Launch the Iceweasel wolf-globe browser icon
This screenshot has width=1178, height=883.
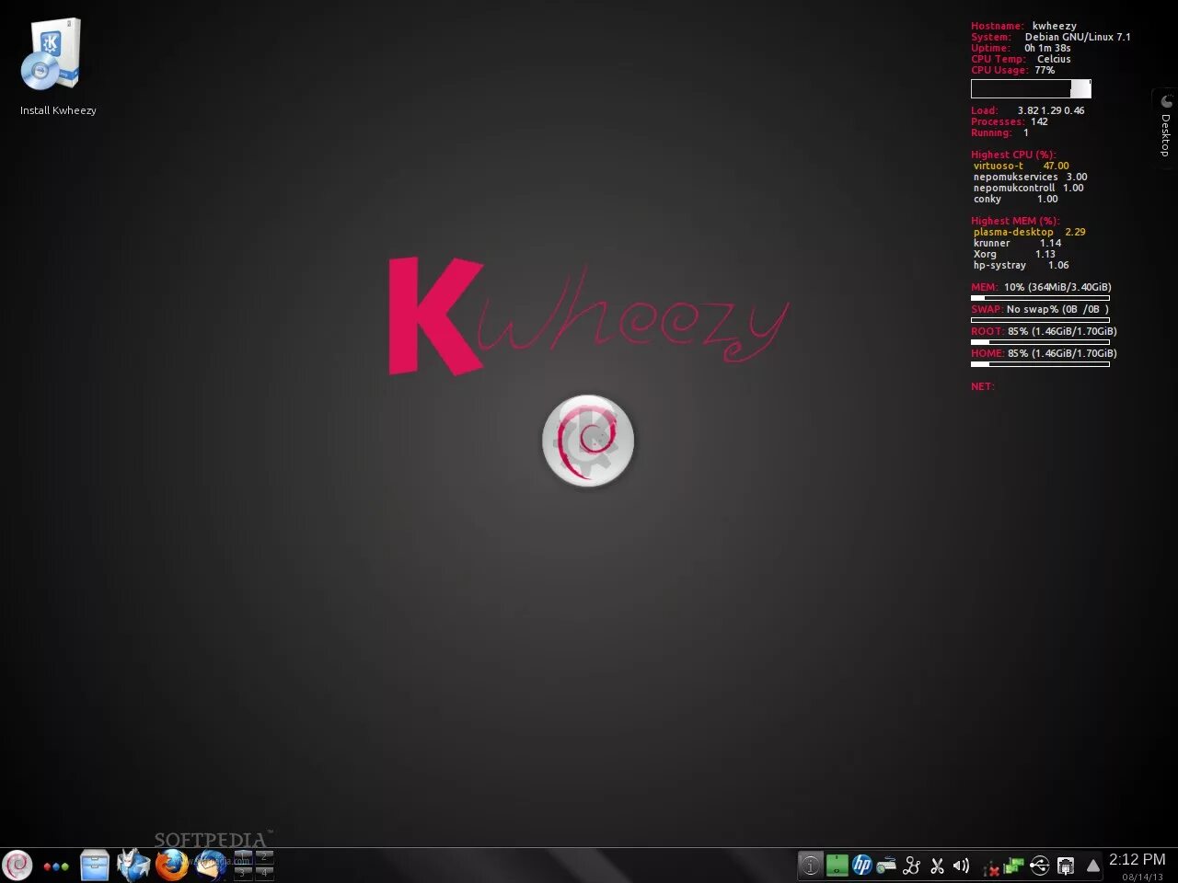(x=133, y=866)
